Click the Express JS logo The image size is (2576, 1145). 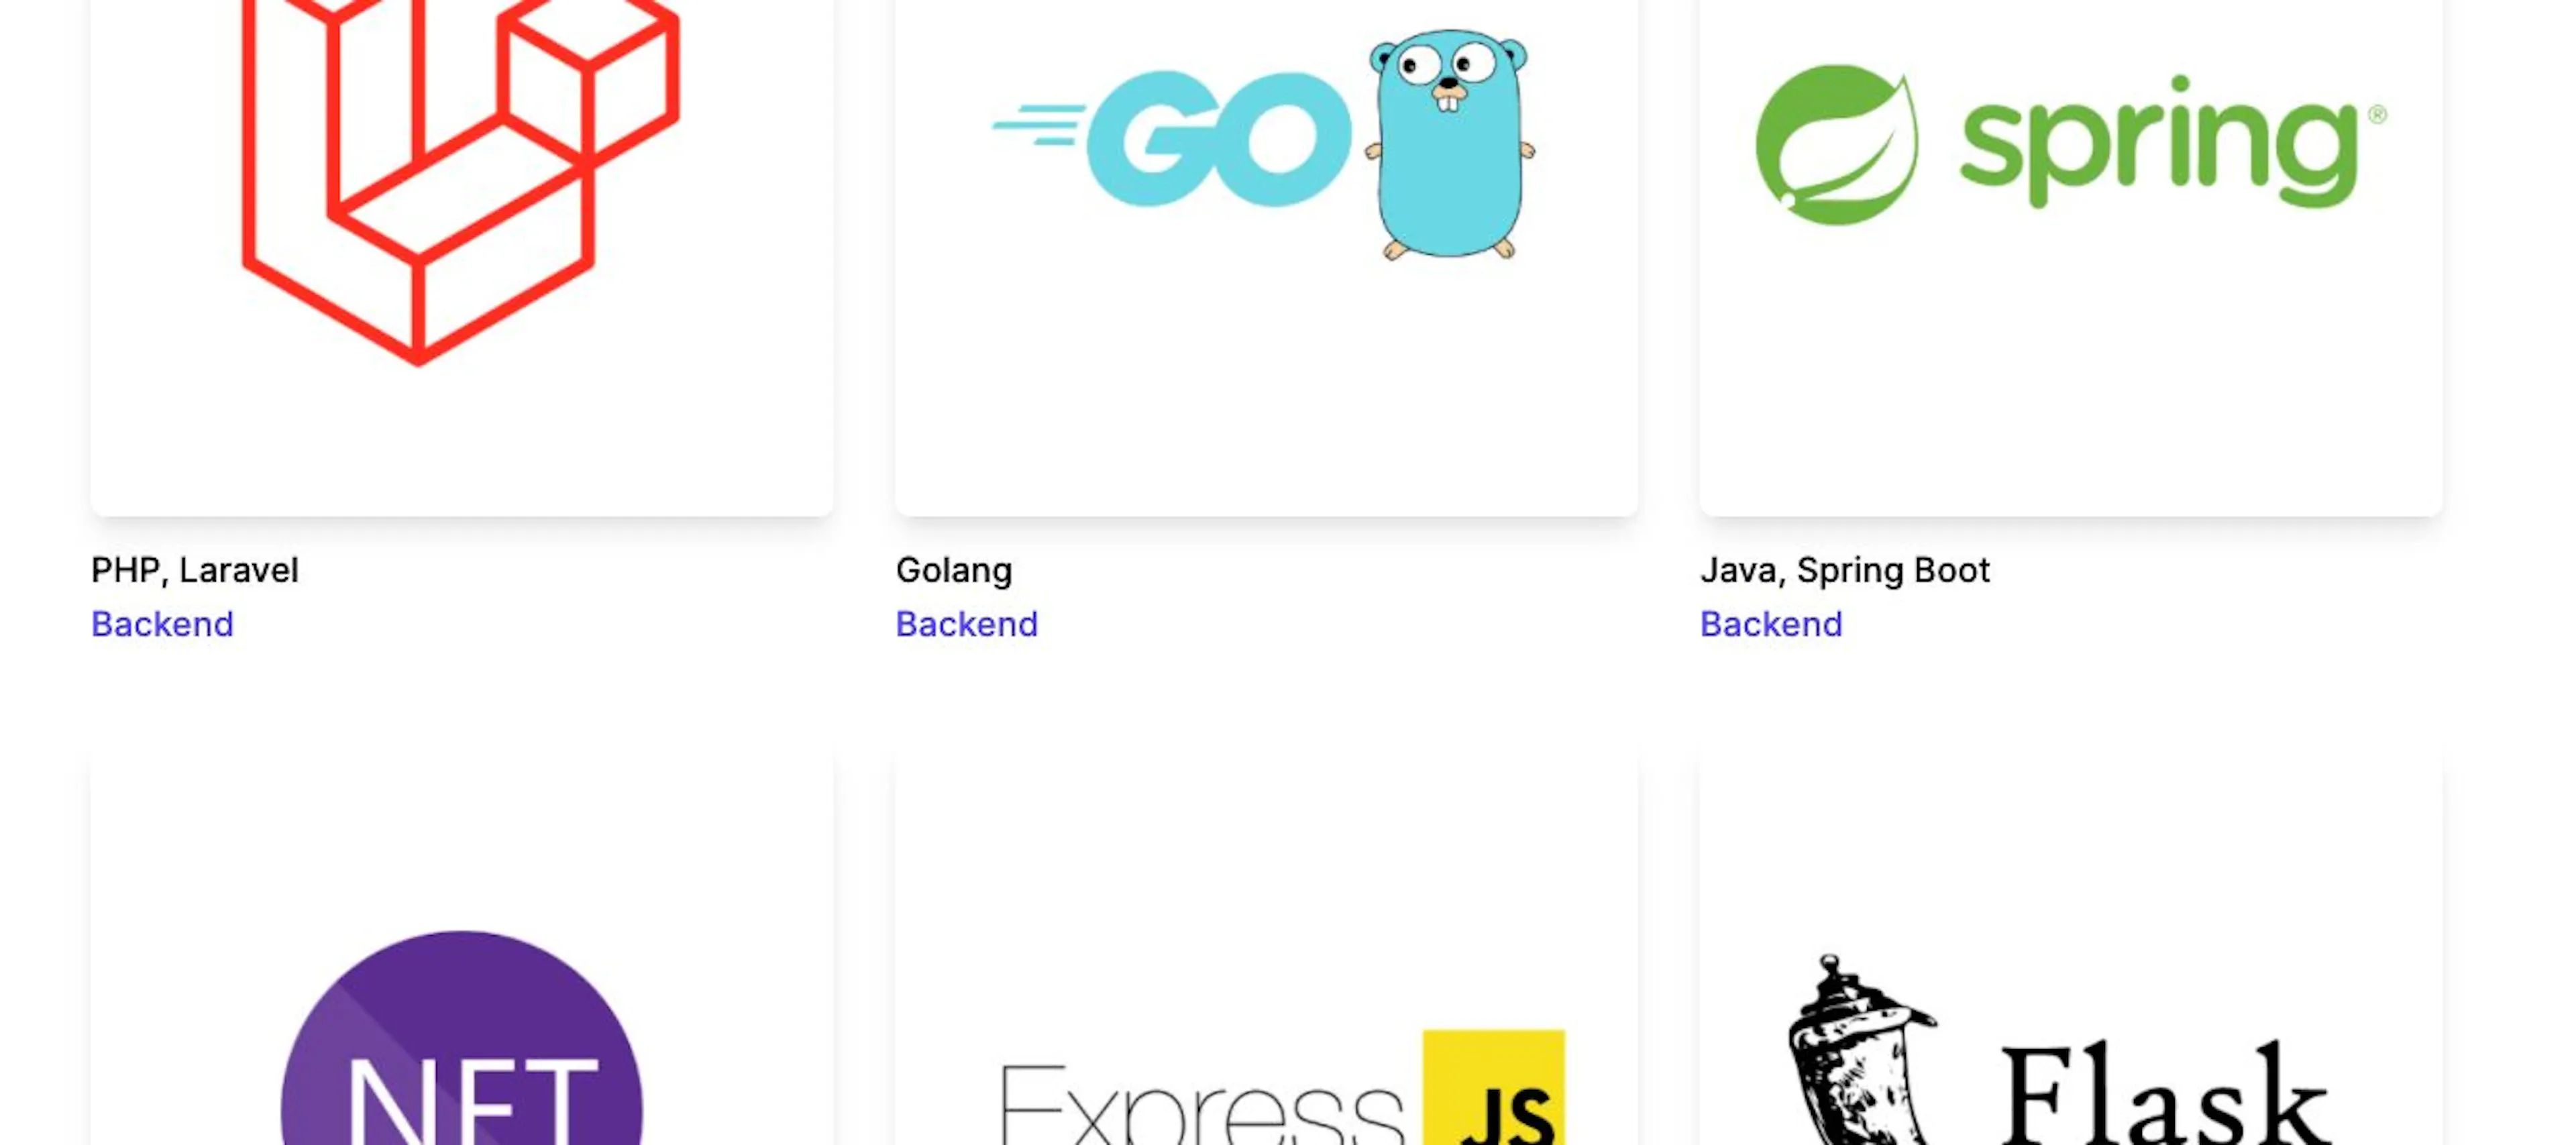click(x=1282, y=1088)
